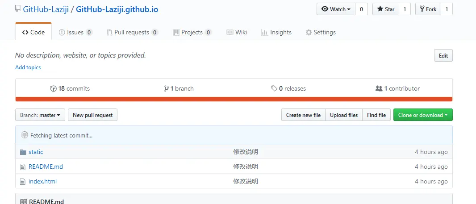The image size is (476, 204).
Task: Click the commits history clock icon
Action: click(x=54, y=89)
